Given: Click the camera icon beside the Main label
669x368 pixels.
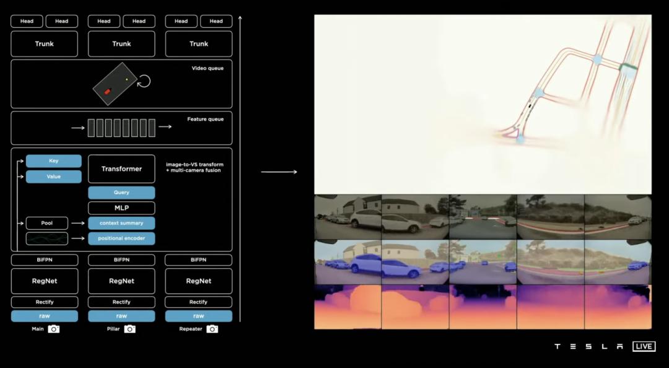Looking at the screenshot, I should [54, 329].
